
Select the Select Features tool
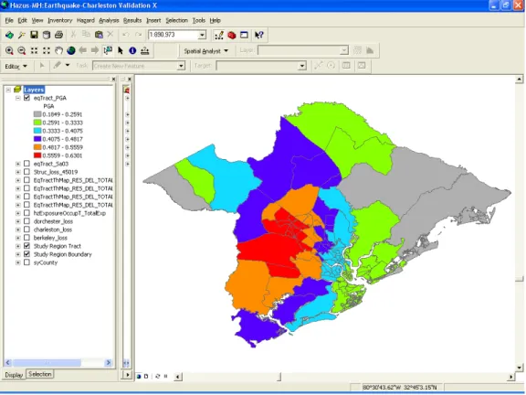pos(108,50)
